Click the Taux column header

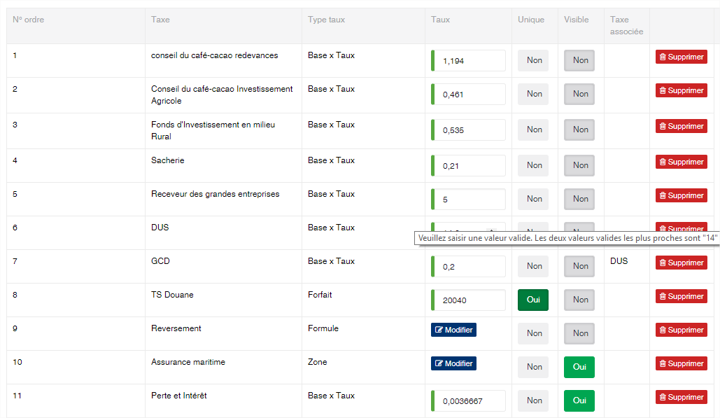(x=440, y=20)
